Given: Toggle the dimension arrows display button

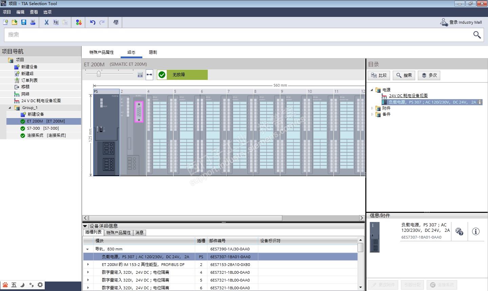Looking at the screenshot, I should 149,75.
